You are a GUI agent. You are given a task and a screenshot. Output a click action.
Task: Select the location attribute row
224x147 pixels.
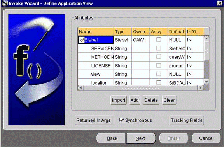[x=141, y=82]
